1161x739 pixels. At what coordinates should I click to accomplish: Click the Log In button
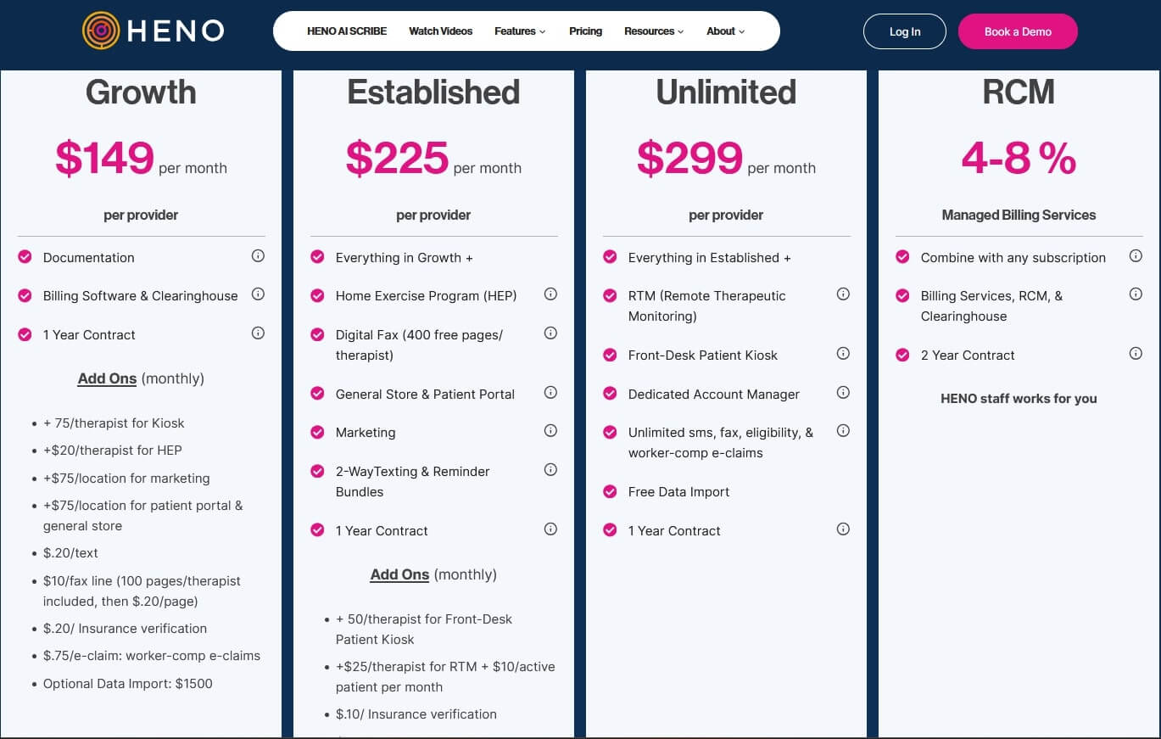click(x=904, y=31)
